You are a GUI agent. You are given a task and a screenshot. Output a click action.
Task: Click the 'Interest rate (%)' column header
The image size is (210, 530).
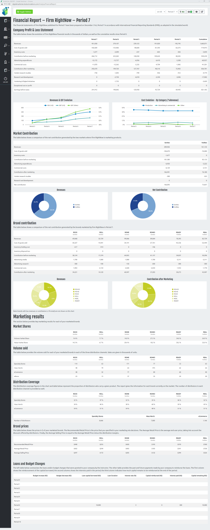click(x=131, y=476)
